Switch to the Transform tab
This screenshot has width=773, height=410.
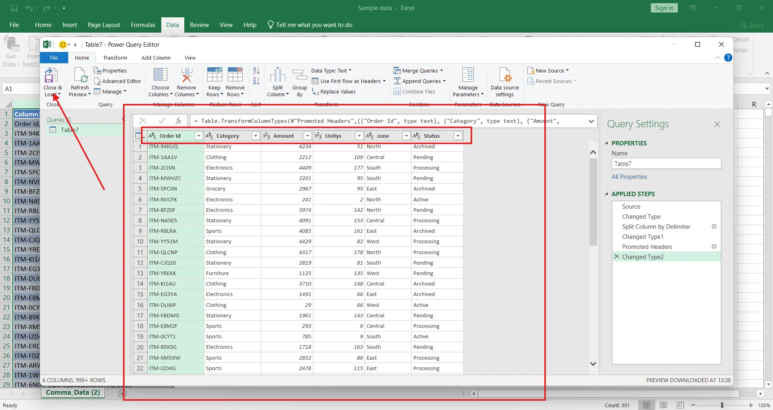(x=115, y=58)
